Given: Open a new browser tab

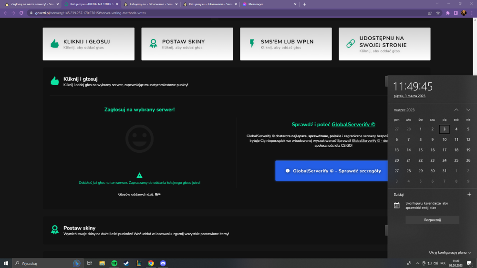Looking at the screenshot, I should pos(304,4).
